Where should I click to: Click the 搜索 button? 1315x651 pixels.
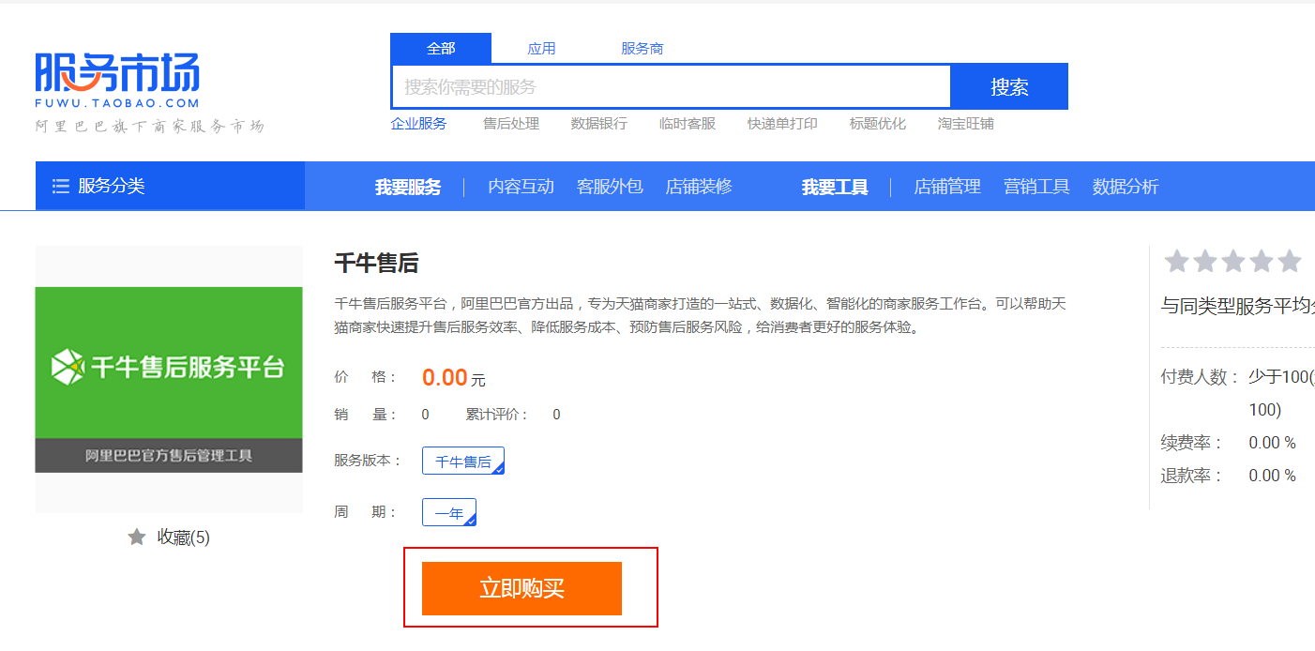pyautogui.click(x=1009, y=87)
